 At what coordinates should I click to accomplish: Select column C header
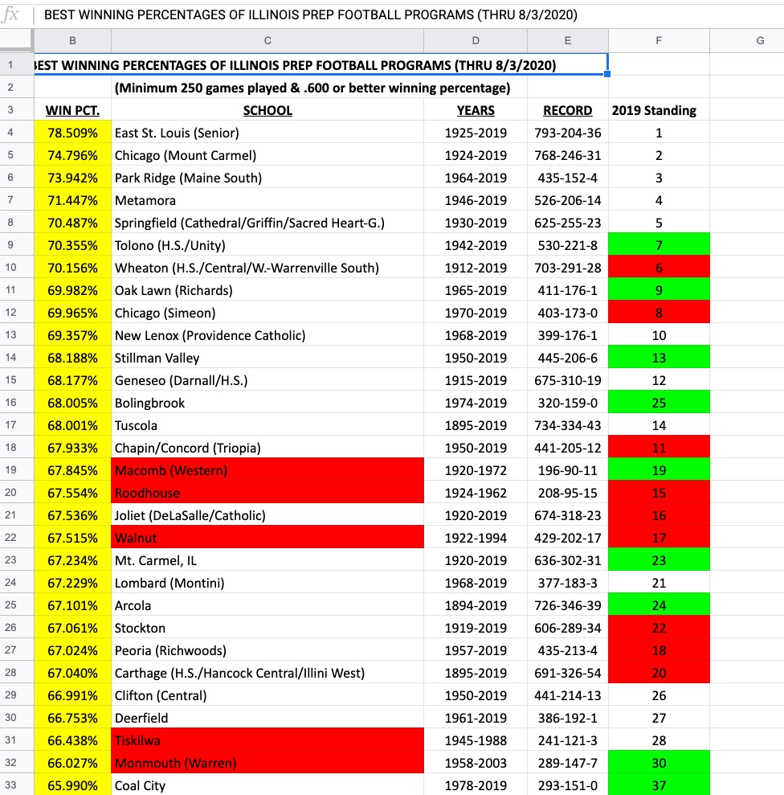coord(267,40)
